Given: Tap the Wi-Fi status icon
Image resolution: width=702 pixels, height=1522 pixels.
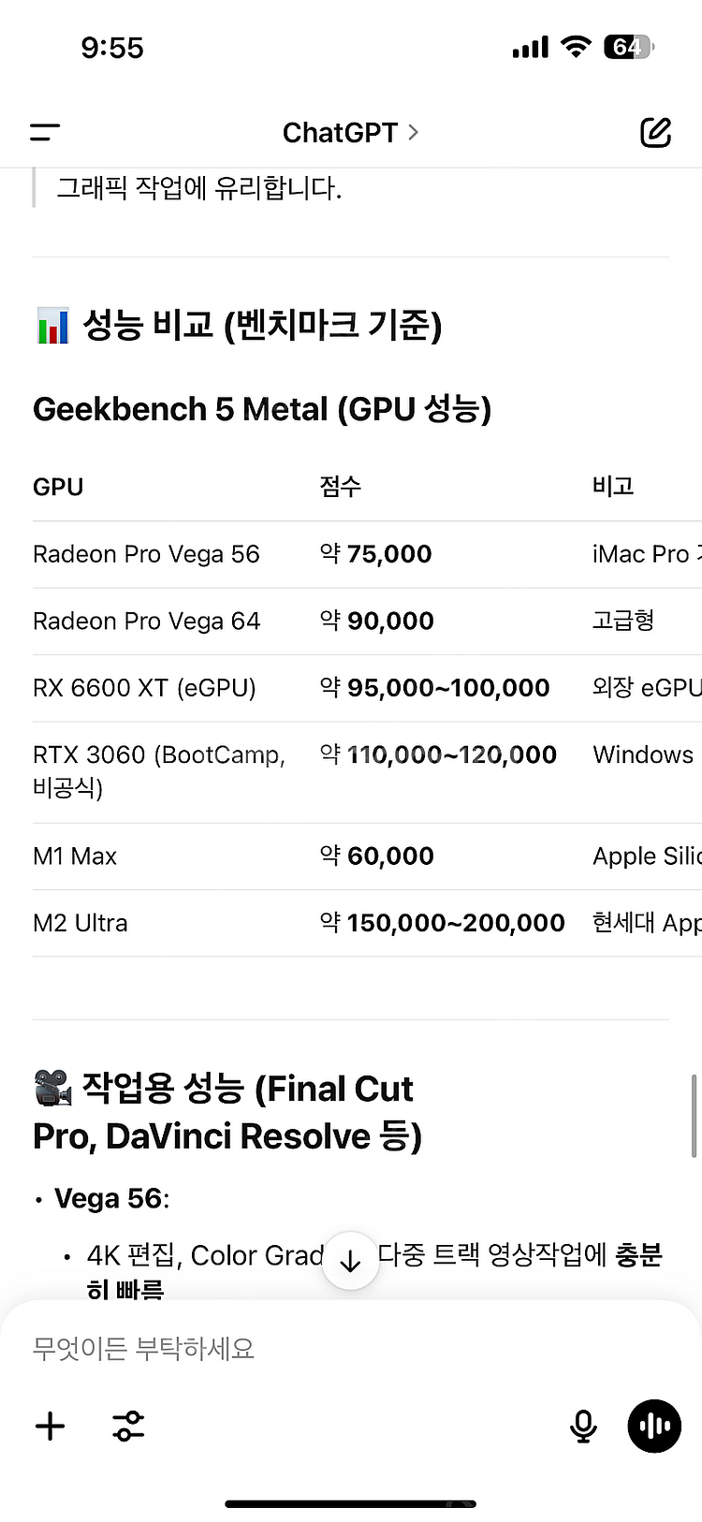Looking at the screenshot, I should 576,47.
